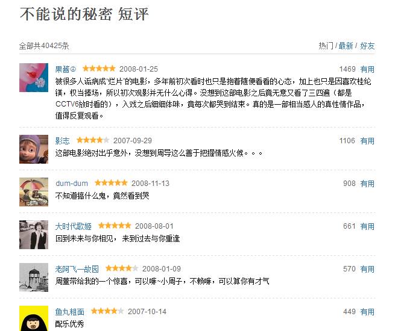The image size is (398, 331).
Task: Click dum-dum's profile avatar
Action: click(x=34, y=191)
